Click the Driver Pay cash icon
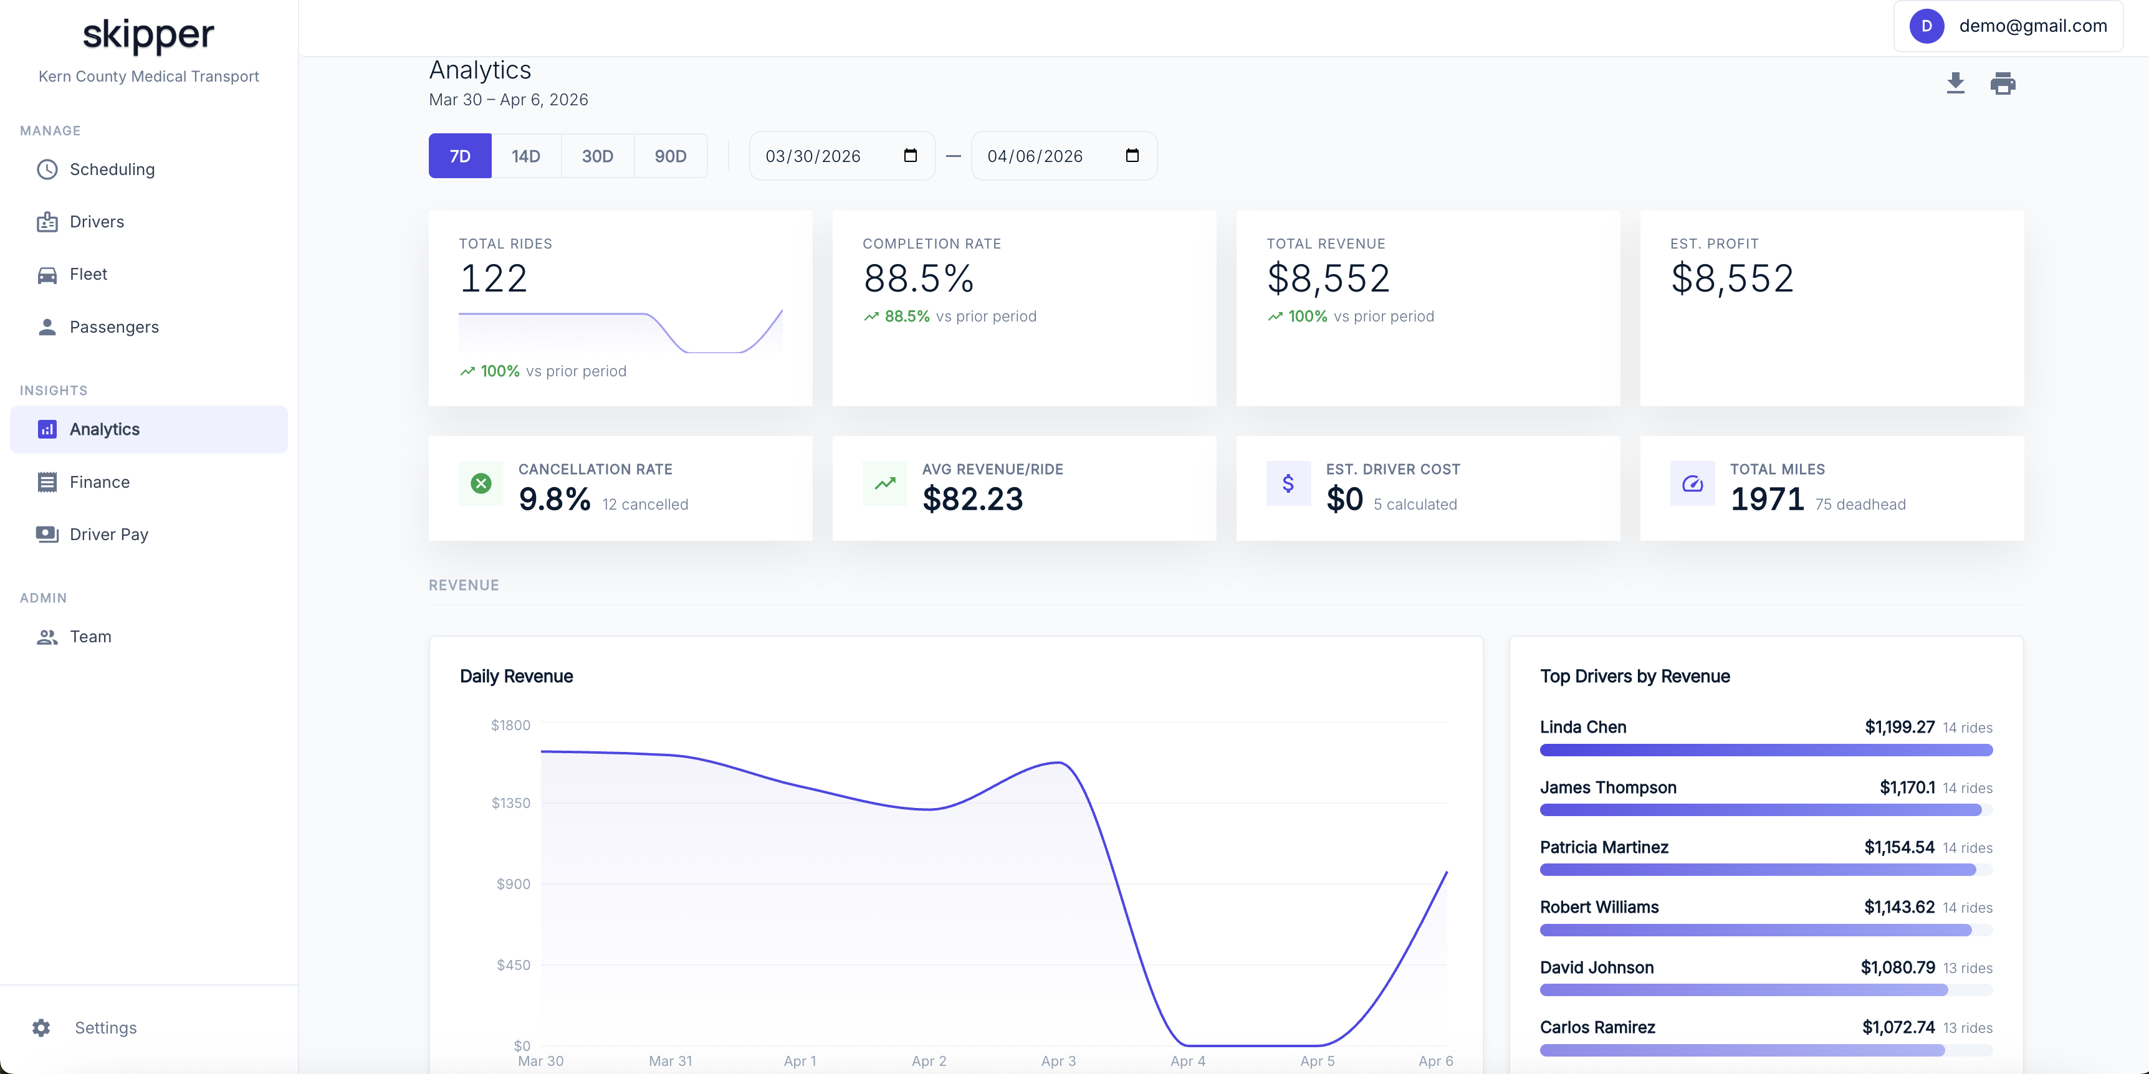The height and width of the screenshot is (1074, 2149). click(47, 535)
